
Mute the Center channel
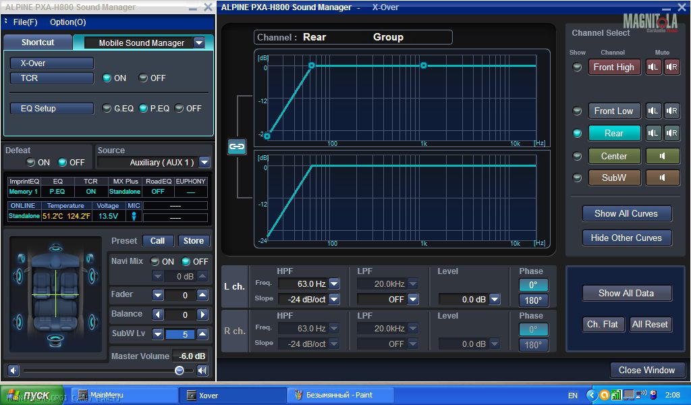(x=663, y=156)
